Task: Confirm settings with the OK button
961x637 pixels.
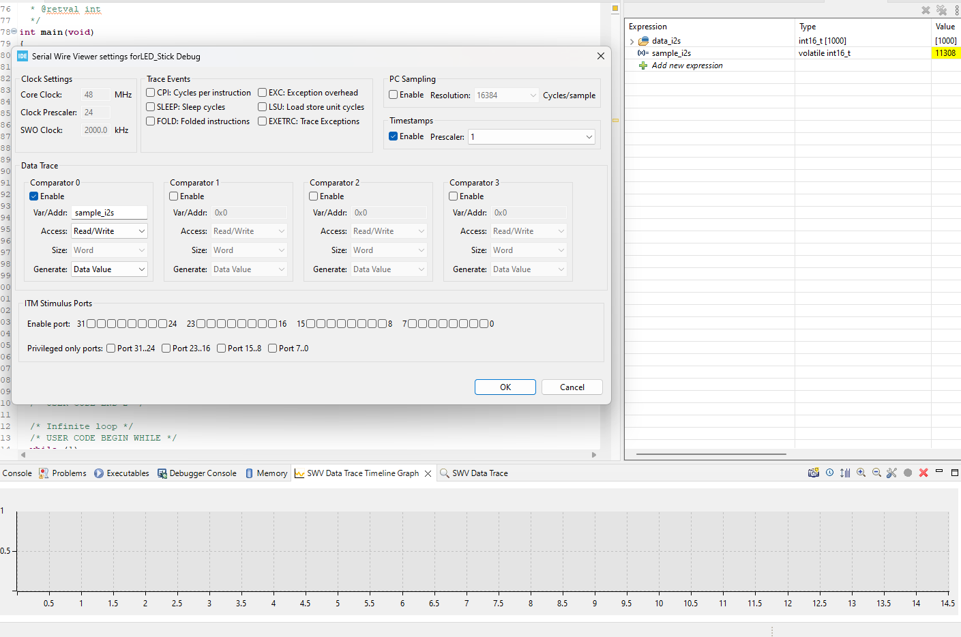Action: coord(505,387)
